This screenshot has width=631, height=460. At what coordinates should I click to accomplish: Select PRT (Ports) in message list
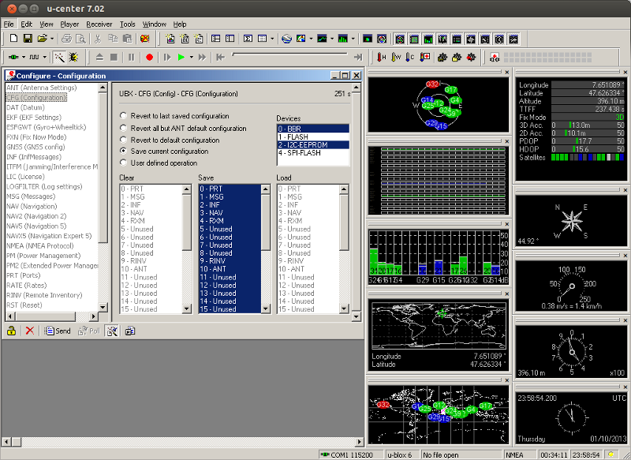tap(24, 275)
